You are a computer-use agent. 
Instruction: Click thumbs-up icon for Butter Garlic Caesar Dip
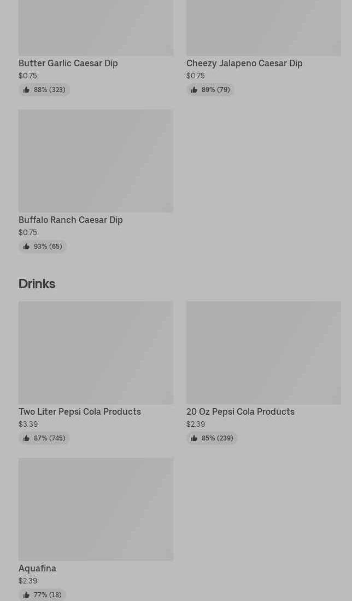pyautogui.click(x=26, y=90)
